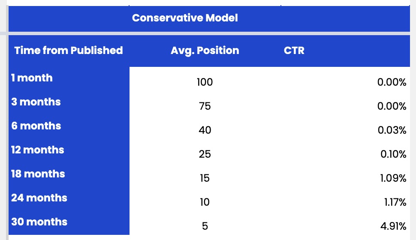Select the average position value 75
The image size is (416, 240).
[x=205, y=106]
